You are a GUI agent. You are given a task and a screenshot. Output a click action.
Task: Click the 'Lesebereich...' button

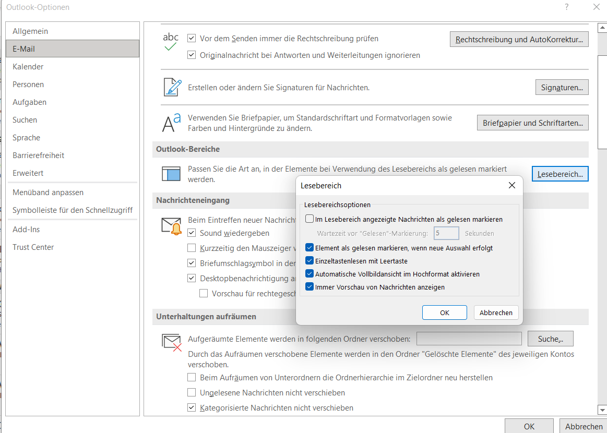[x=560, y=174]
